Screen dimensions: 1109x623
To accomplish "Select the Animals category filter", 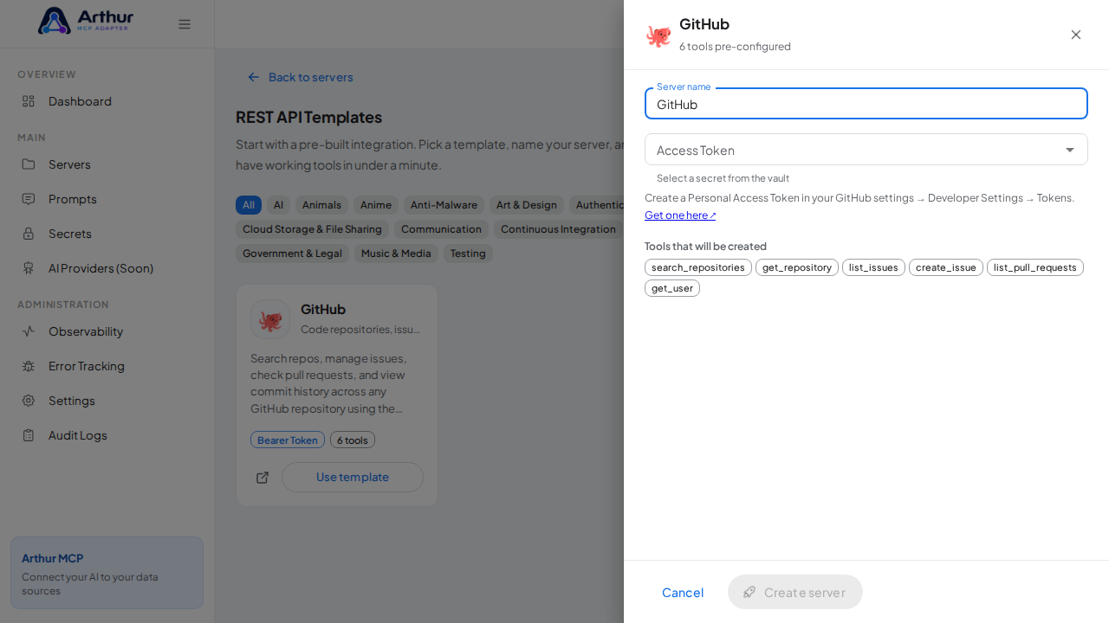I will [x=321, y=205].
